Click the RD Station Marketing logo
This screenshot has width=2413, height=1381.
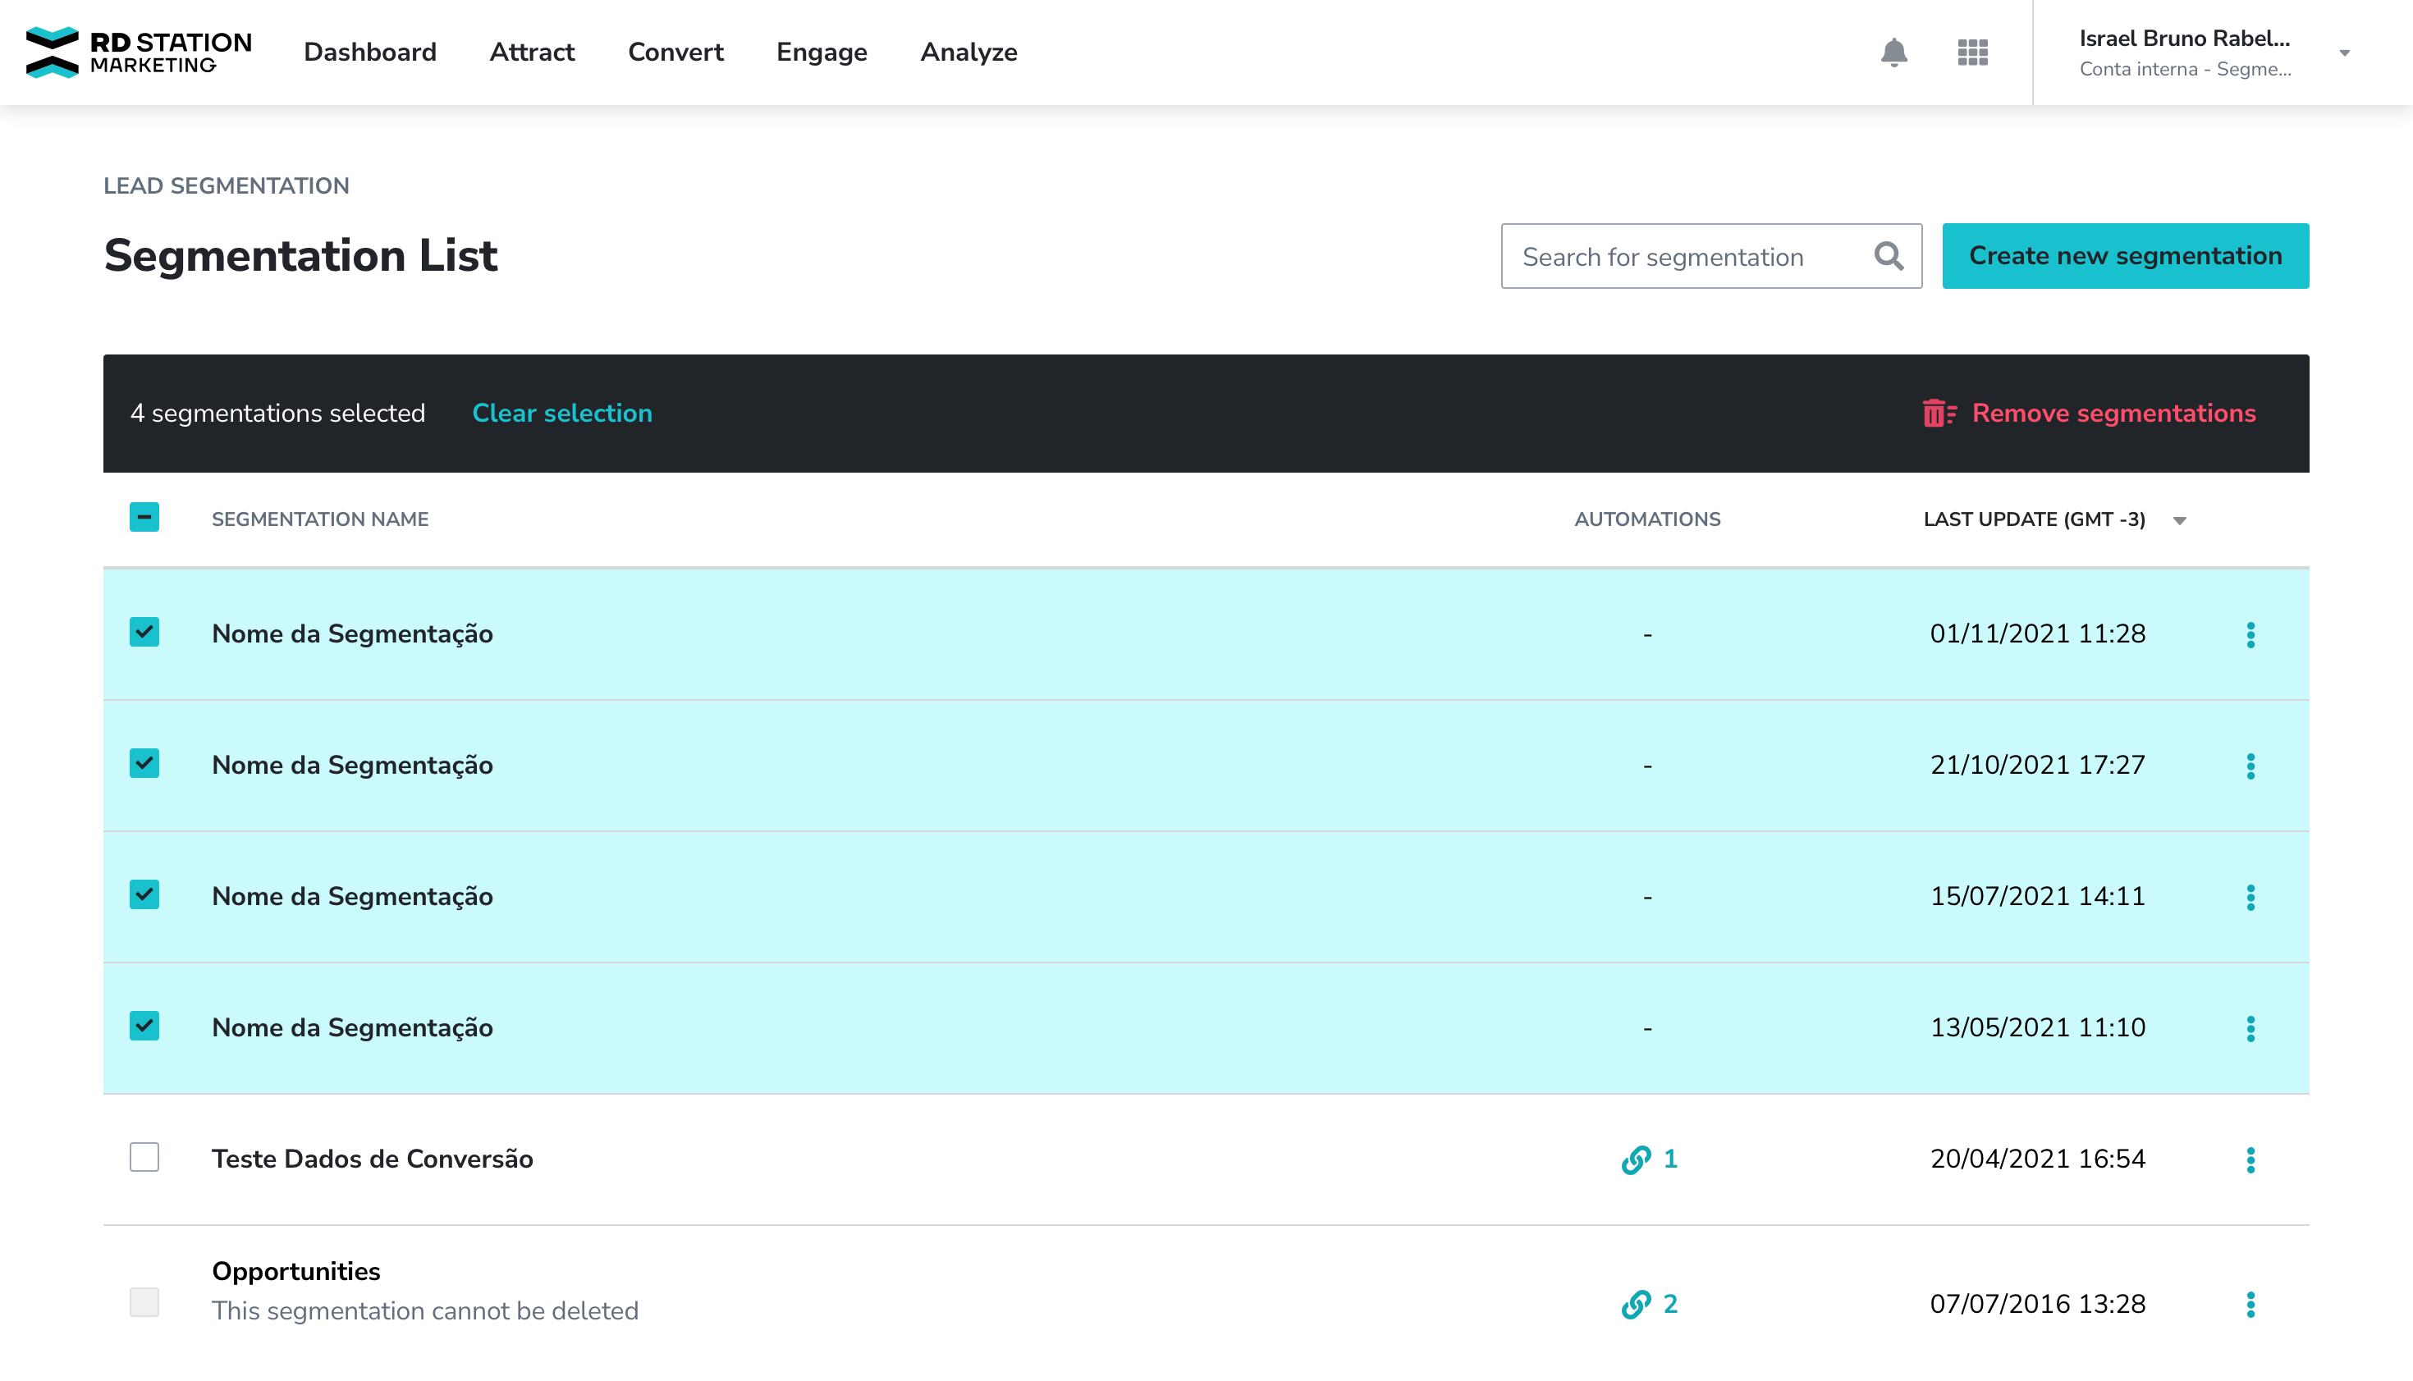point(139,53)
